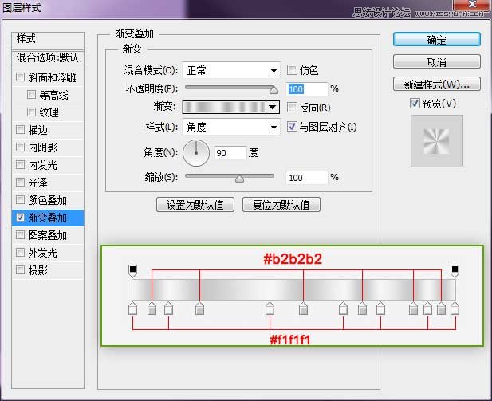Image resolution: width=492 pixels, height=401 pixels.
Task: Open the 描边 stroke settings page
Action: (x=38, y=130)
